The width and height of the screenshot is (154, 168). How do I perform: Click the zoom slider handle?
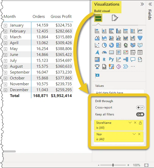(x=113, y=165)
